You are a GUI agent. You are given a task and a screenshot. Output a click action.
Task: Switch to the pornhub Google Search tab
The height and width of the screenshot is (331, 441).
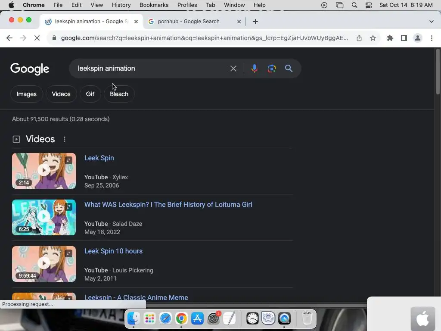click(194, 22)
